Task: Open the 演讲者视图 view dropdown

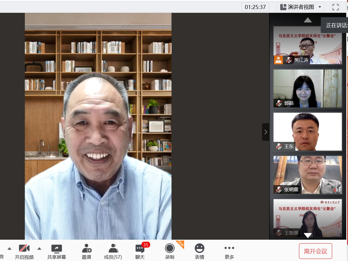Action: point(300,7)
